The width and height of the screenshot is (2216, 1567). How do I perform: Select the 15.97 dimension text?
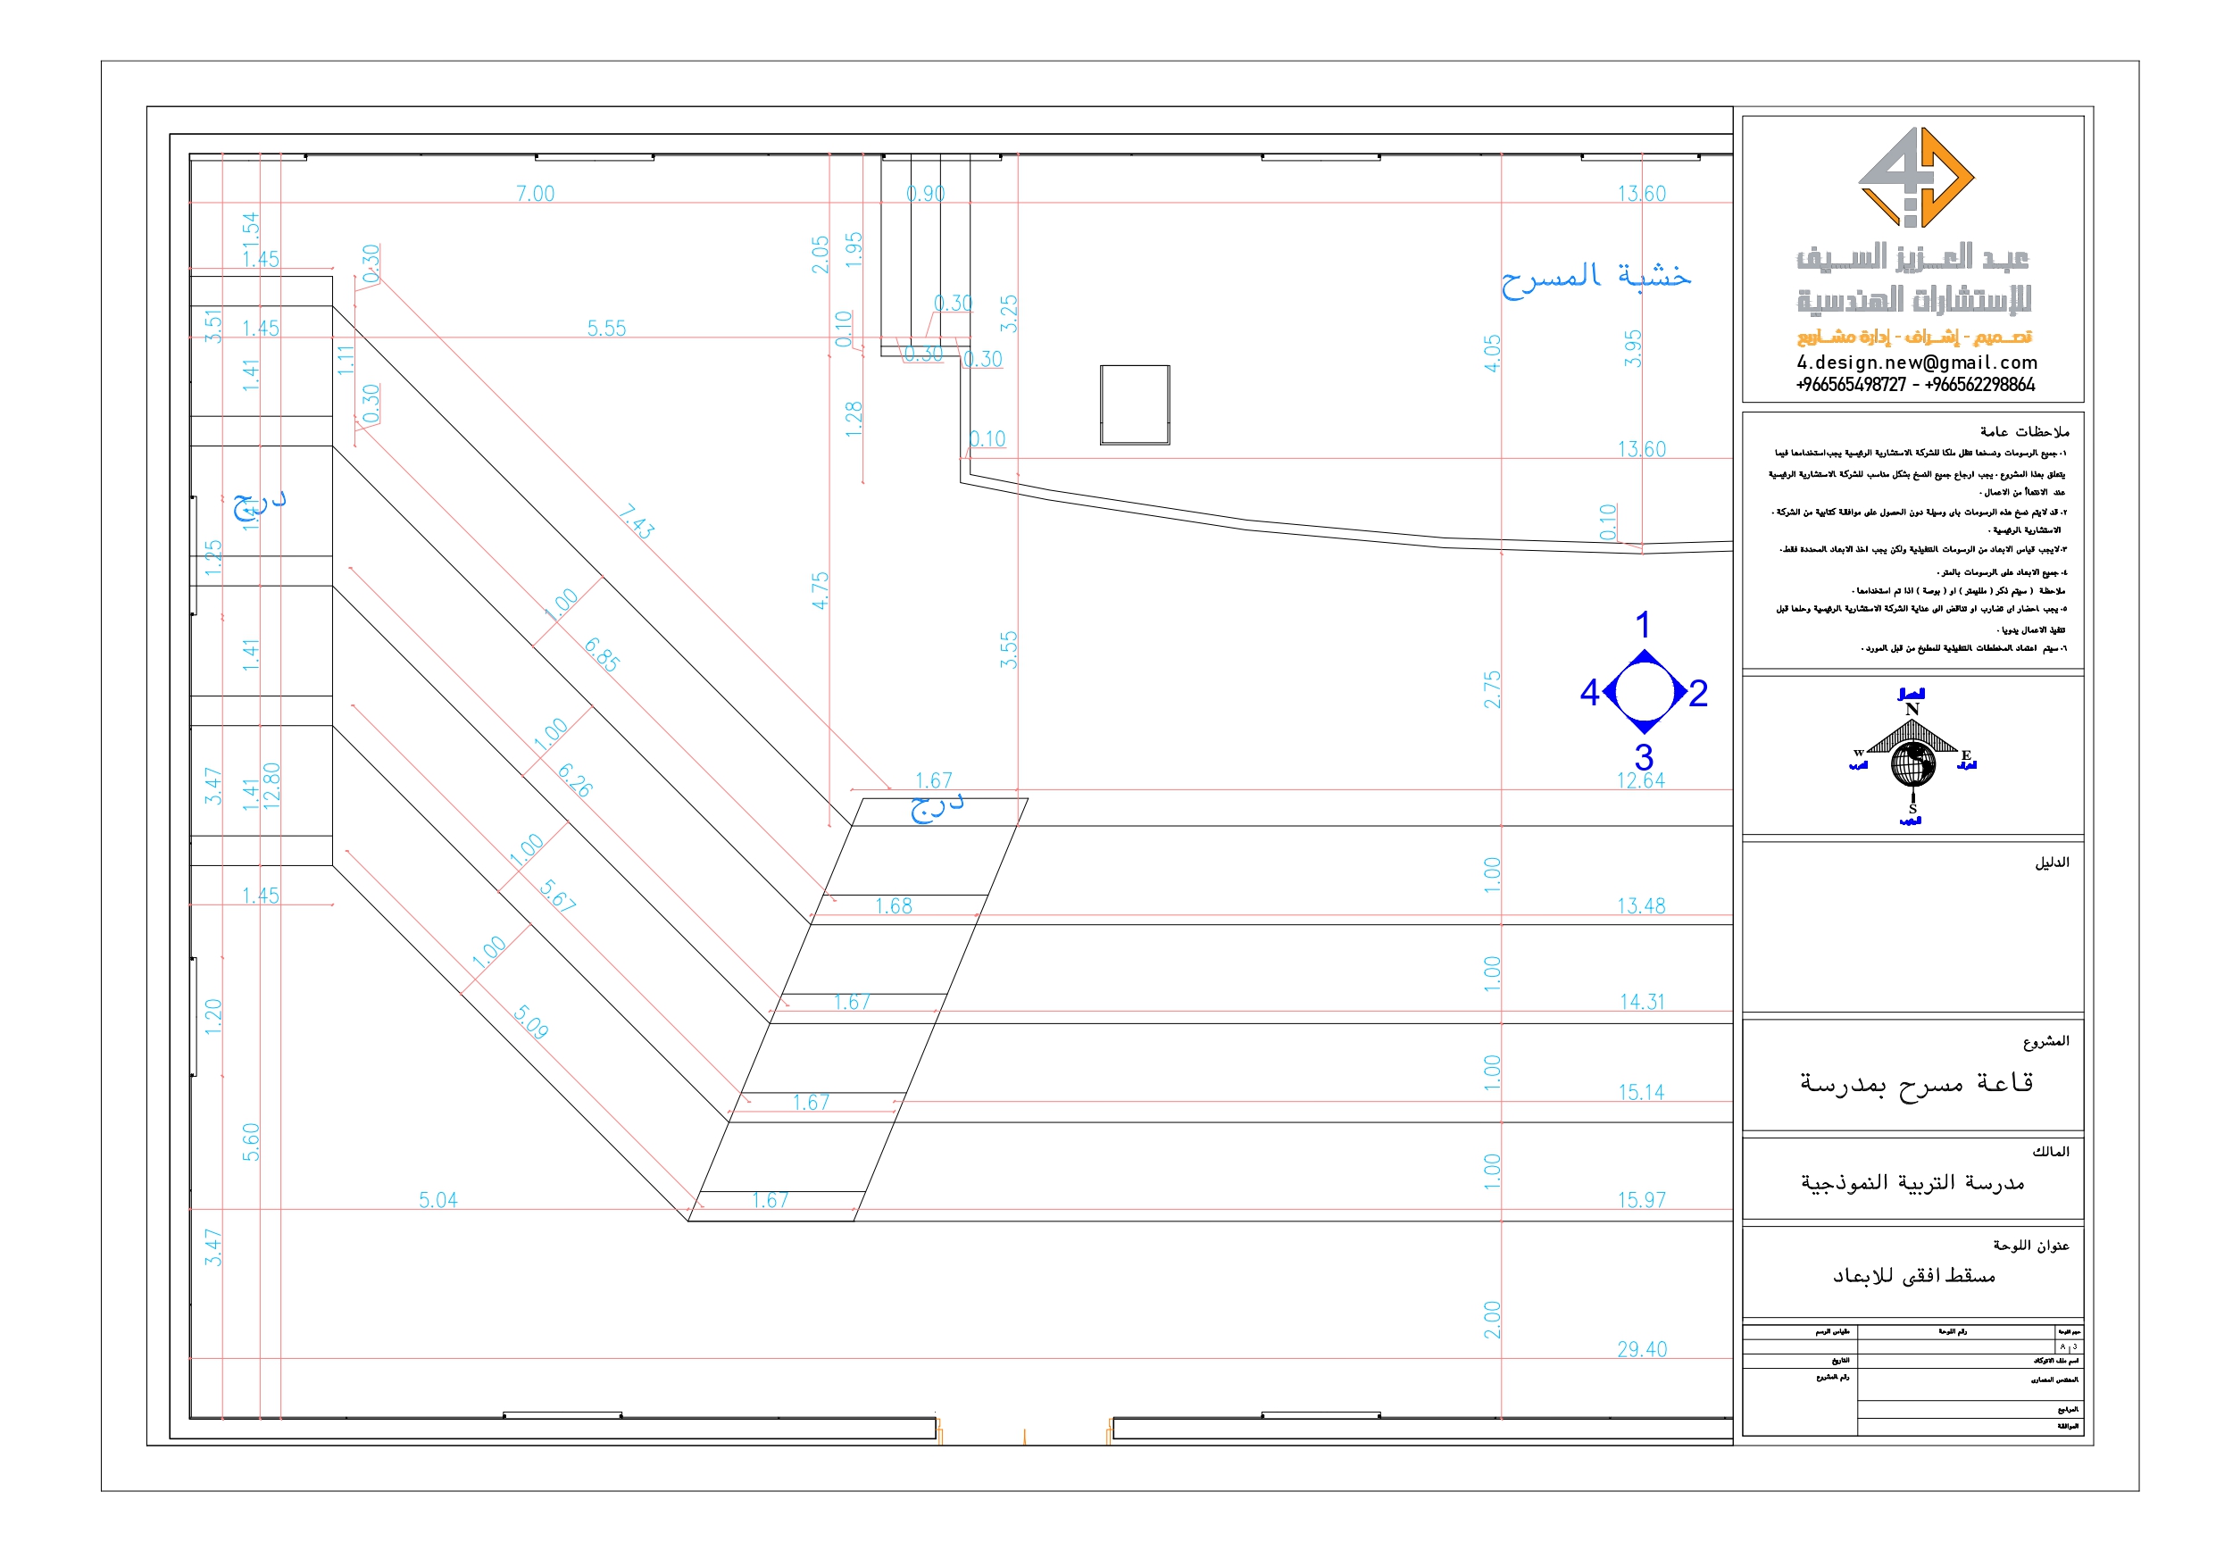coord(1642,1200)
